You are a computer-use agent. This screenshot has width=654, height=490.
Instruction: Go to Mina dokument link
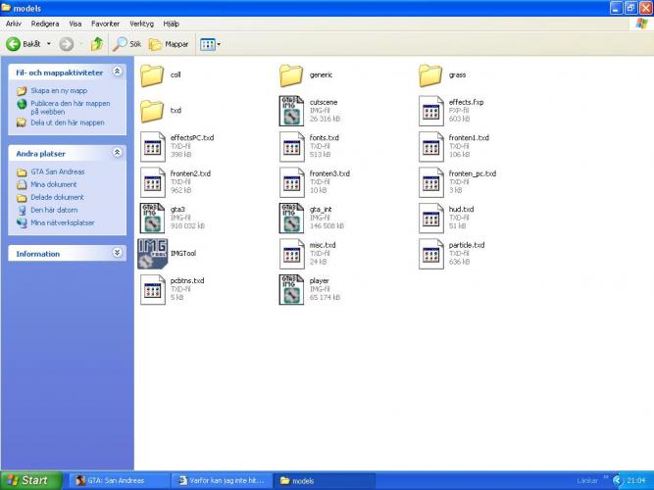point(53,184)
